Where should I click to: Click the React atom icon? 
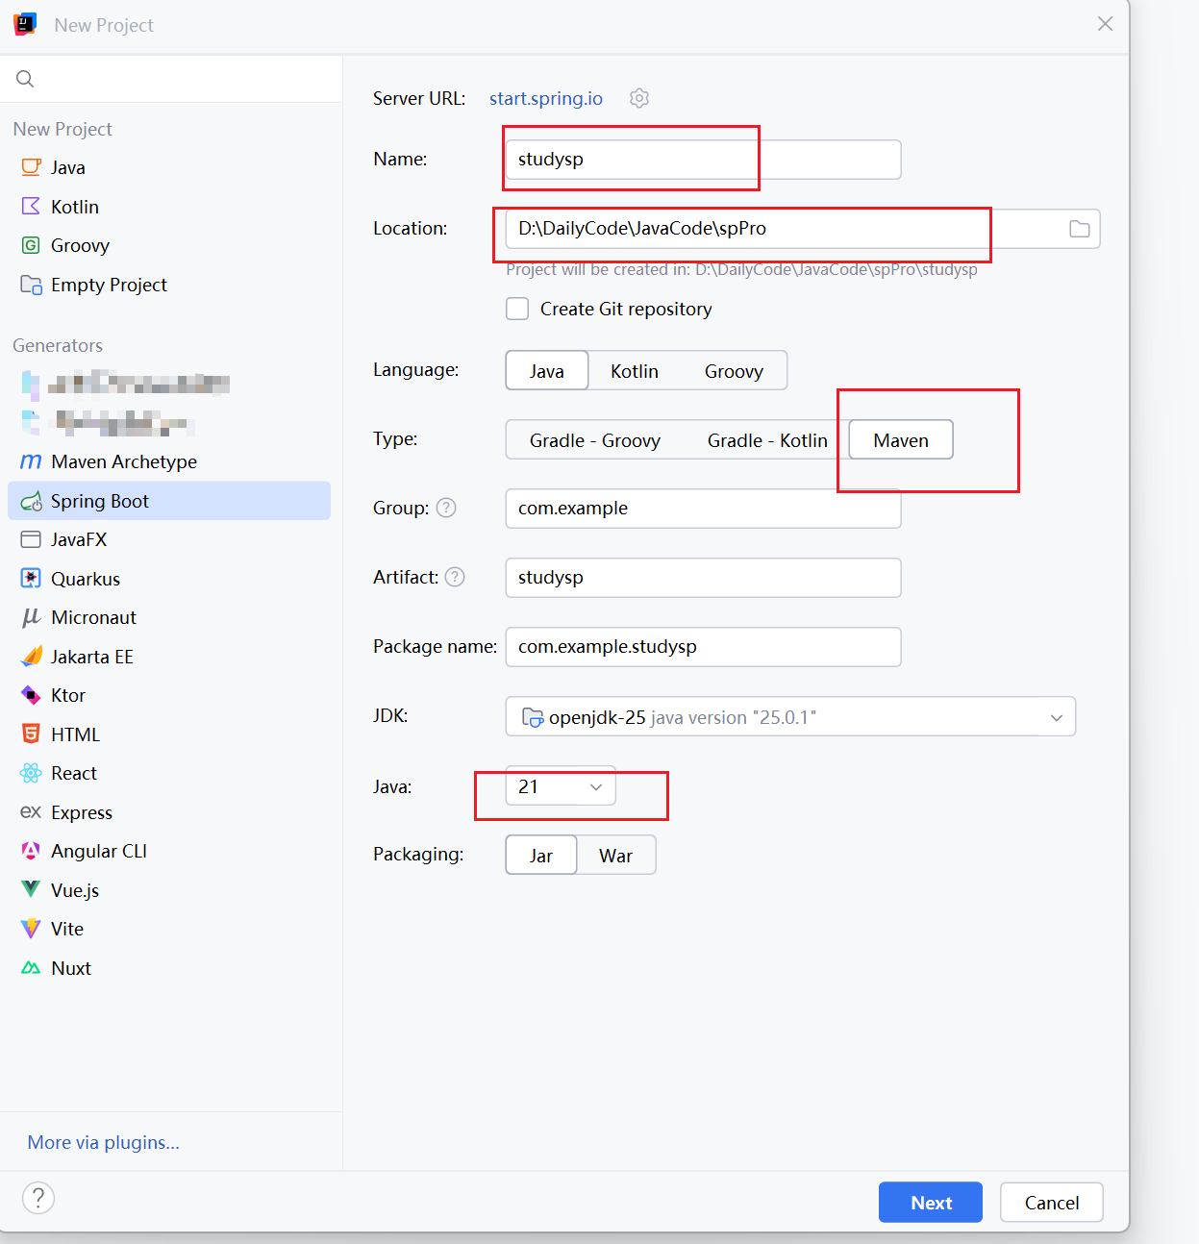(32, 773)
